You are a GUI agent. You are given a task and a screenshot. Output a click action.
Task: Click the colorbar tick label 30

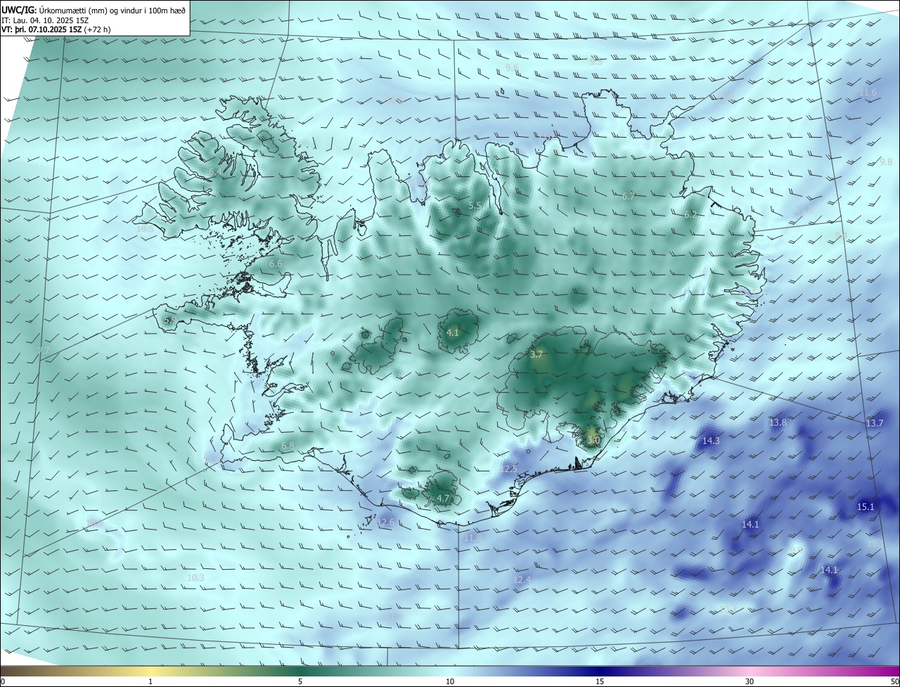750,682
